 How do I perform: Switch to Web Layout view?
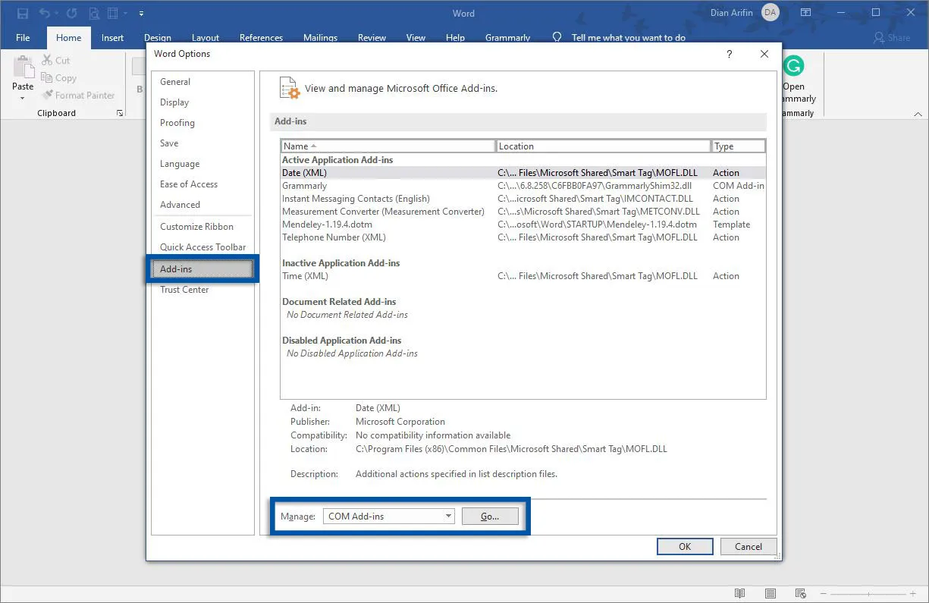(x=801, y=593)
